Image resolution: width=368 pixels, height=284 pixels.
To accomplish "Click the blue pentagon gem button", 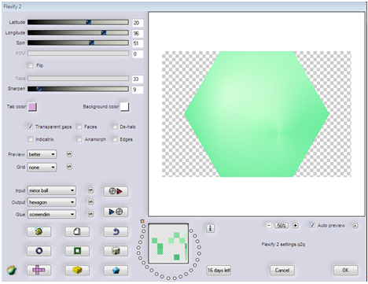I will tap(116, 270).
